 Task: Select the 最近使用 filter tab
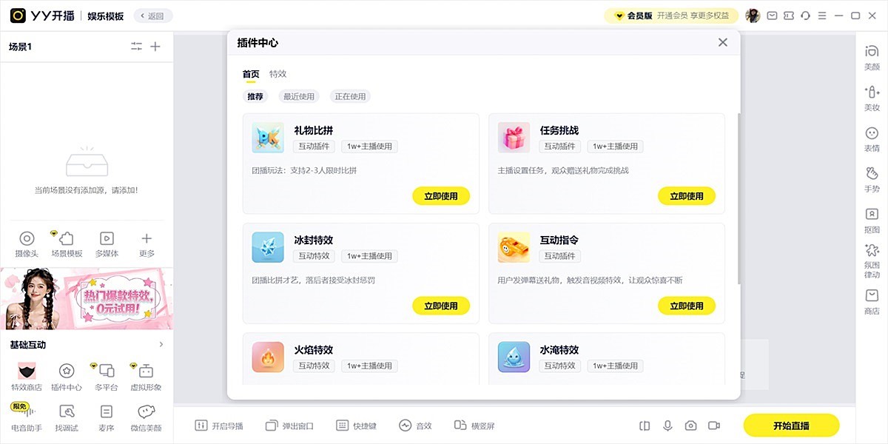[x=299, y=96]
